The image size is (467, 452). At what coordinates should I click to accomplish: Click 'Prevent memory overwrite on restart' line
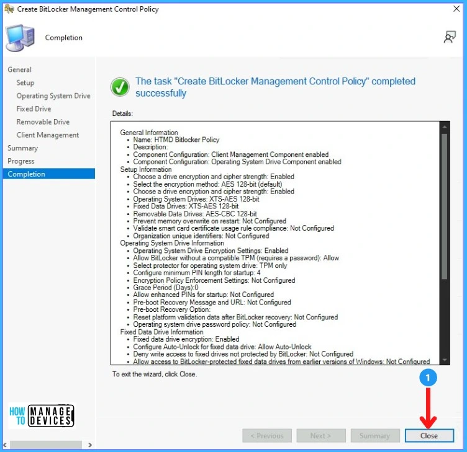click(210, 221)
